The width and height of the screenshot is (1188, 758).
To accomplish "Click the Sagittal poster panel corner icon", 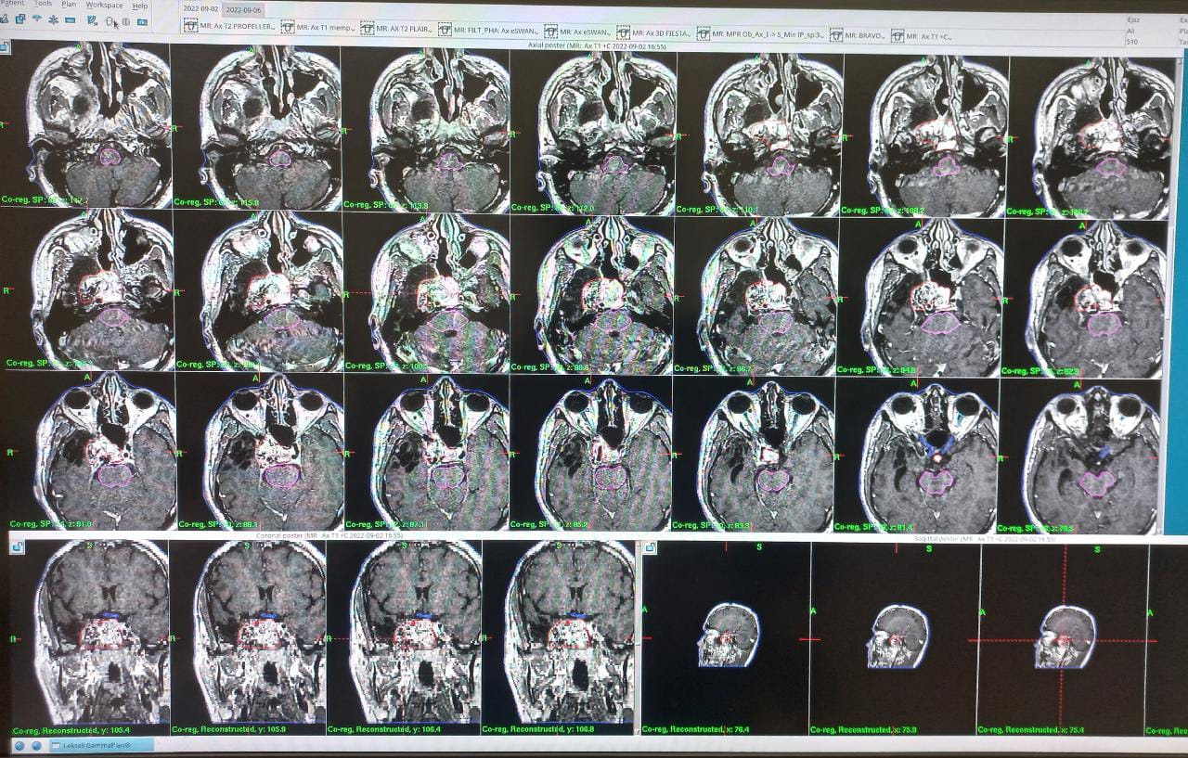I will [x=650, y=548].
